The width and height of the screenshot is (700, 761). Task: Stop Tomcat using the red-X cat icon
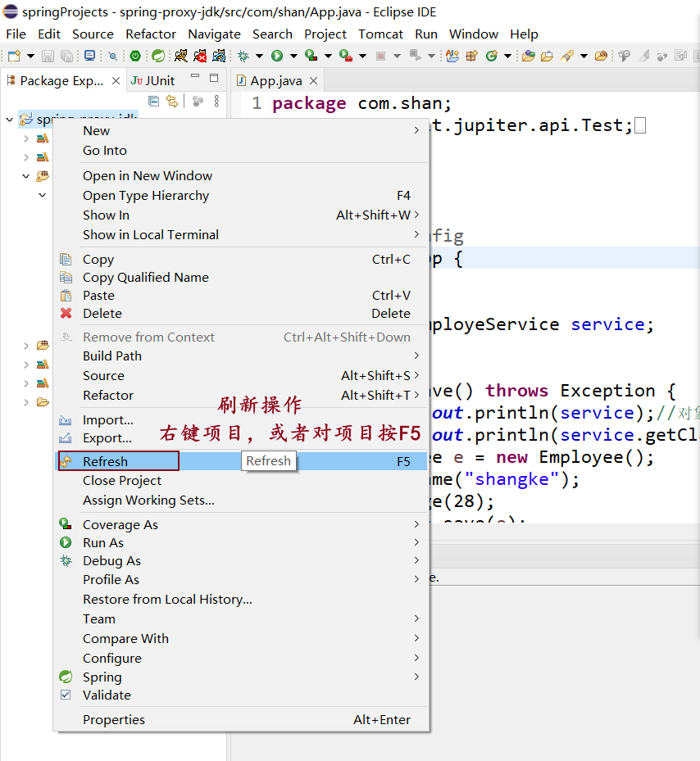(200, 56)
